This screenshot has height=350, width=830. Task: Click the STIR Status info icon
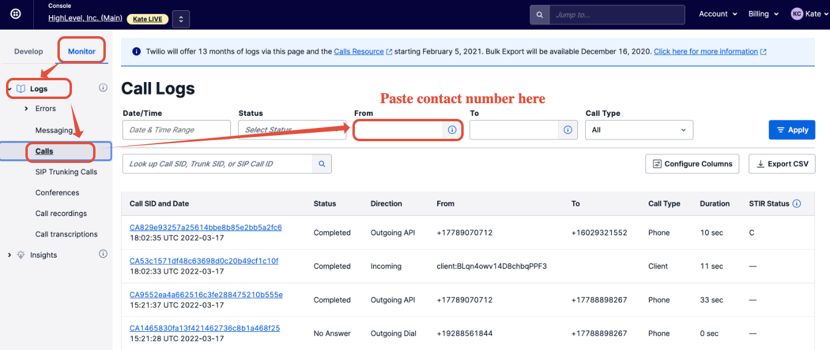[x=797, y=203]
